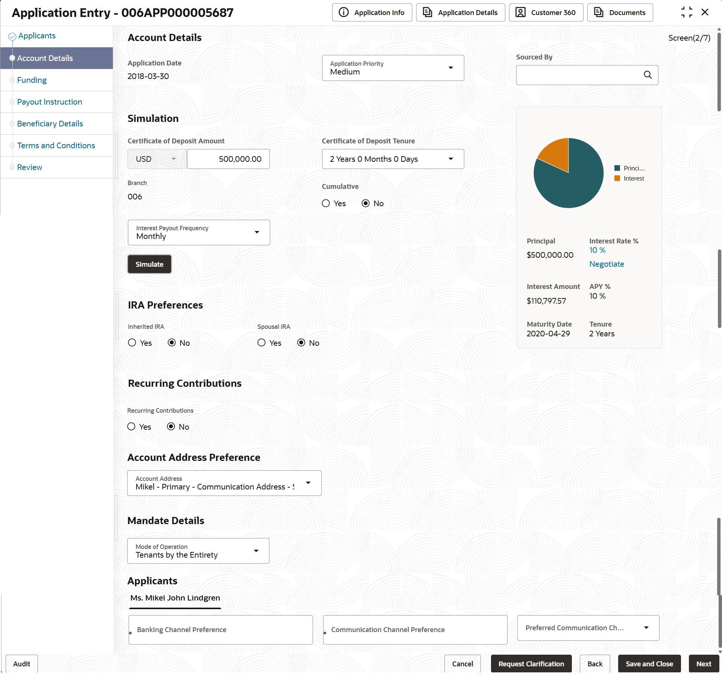
Task: Click the Application Info button
Action: pos(372,12)
